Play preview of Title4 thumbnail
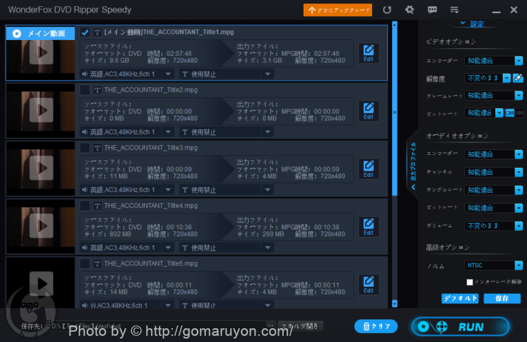Viewport: 527px width, 342px height. 41,226
